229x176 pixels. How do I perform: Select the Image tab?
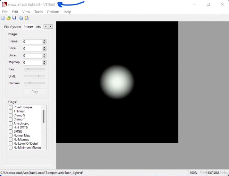tap(28, 27)
